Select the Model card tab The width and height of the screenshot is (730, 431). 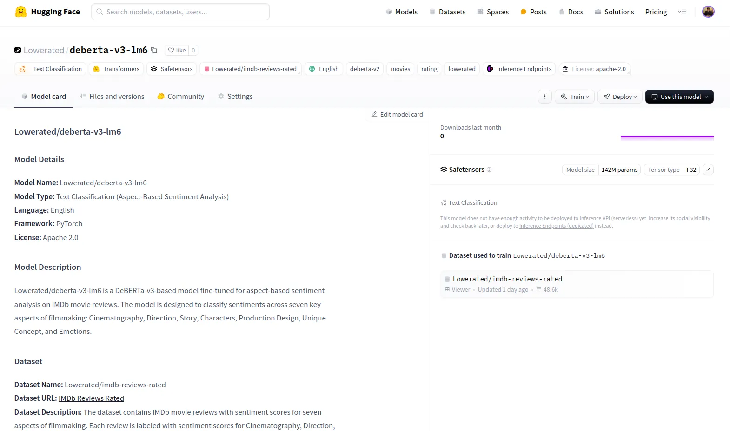coord(44,97)
